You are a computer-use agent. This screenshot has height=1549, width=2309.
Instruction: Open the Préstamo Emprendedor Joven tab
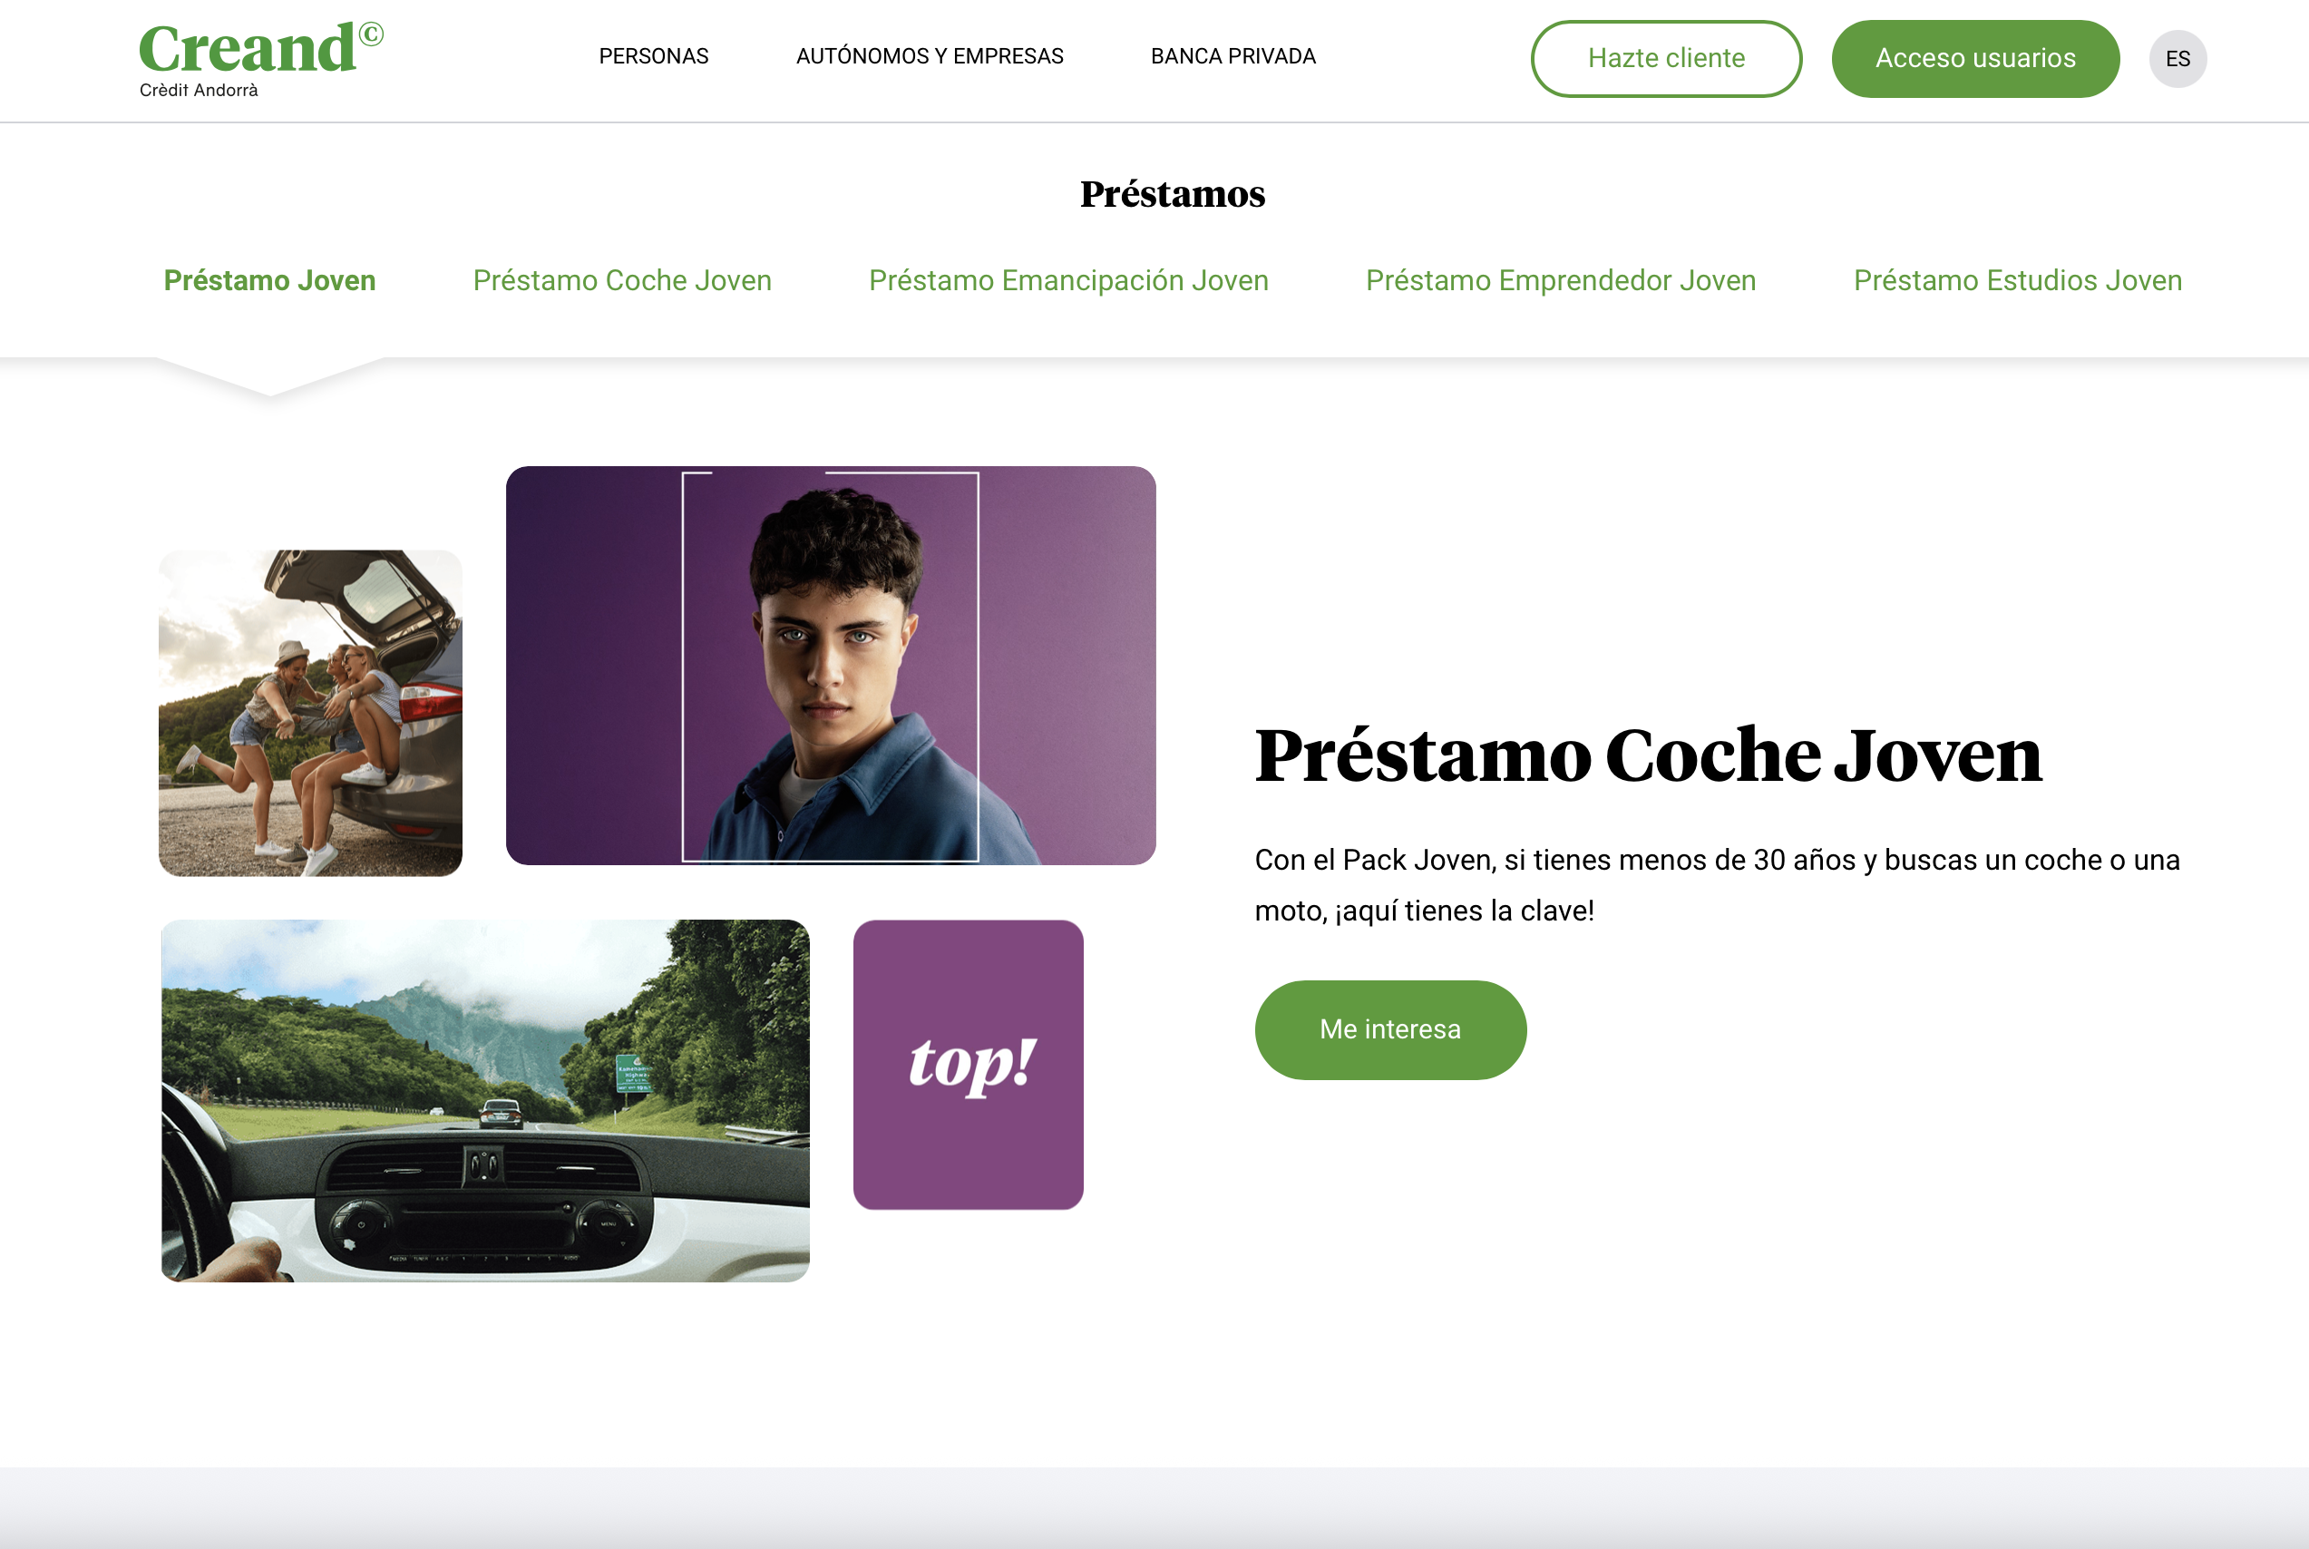point(1559,280)
